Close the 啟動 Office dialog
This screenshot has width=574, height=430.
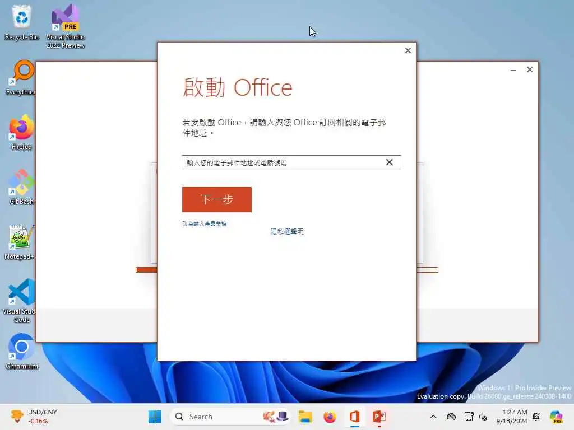pos(408,50)
